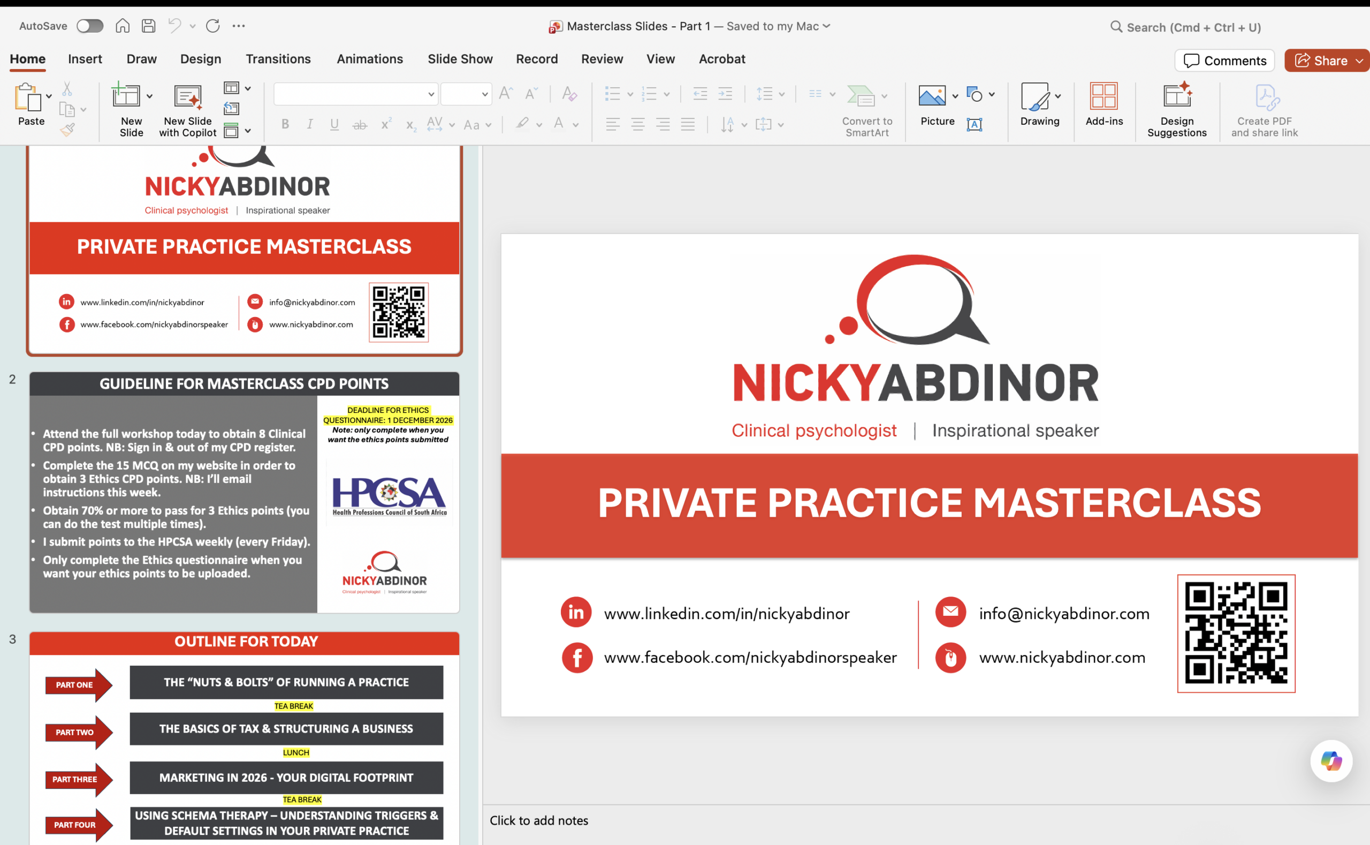Open the document title dropdown
The height and width of the screenshot is (845, 1370).
click(827, 26)
